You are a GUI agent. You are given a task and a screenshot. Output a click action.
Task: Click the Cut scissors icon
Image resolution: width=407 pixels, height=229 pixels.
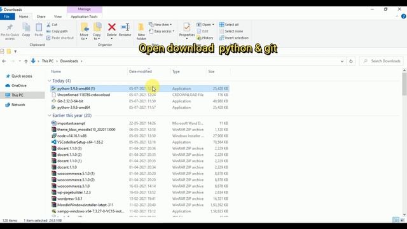point(48,25)
